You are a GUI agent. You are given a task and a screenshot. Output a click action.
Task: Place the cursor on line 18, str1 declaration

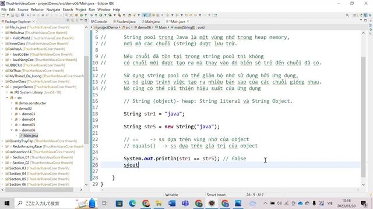(x=154, y=114)
